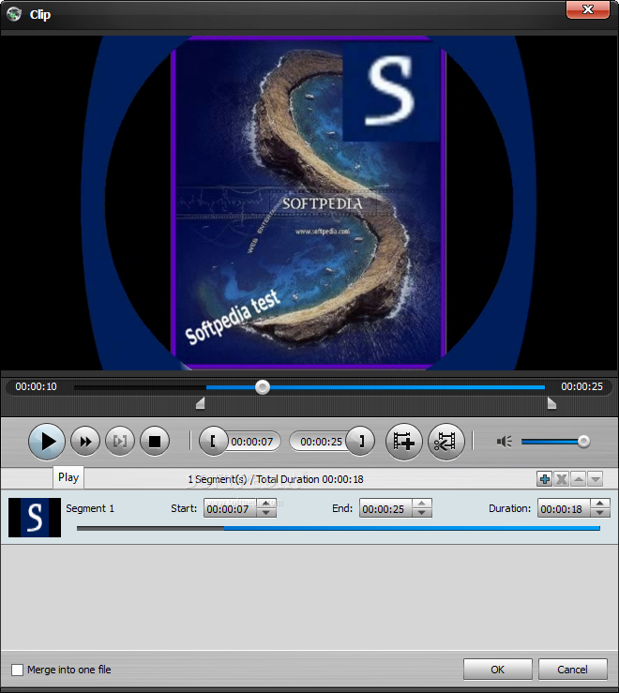Select the Segment 1 thumbnail
The image size is (619, 693).
click(35, 518)
